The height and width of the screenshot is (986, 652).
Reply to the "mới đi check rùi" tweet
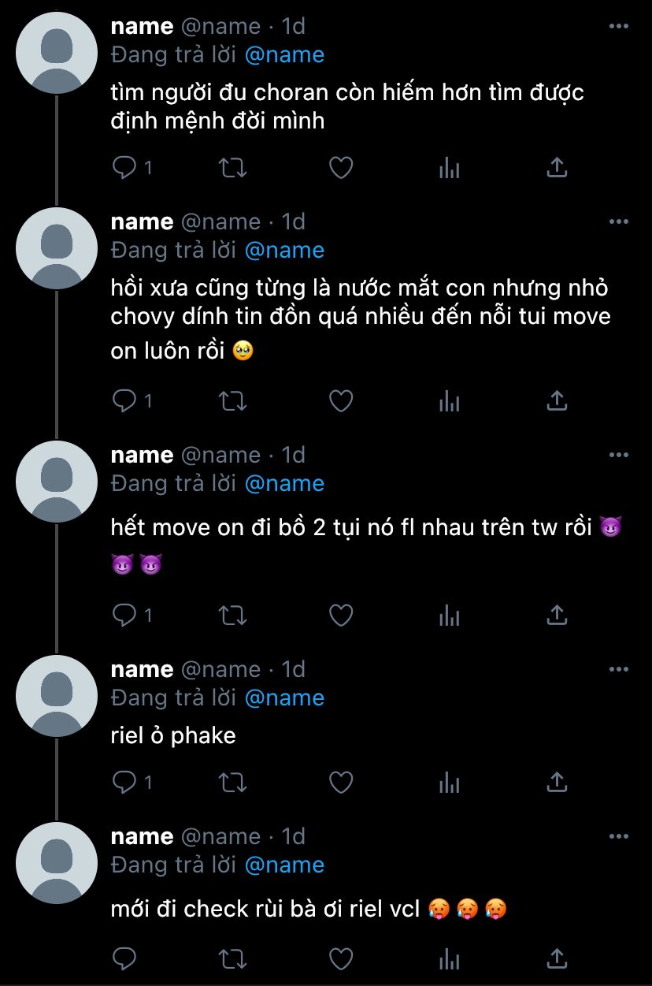(x=125, y=958)
